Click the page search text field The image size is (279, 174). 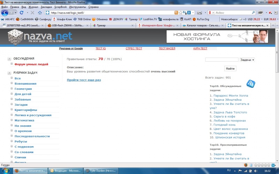pyautogui.click(x=222, y=60)
